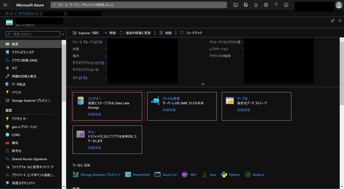Click the タグ sidebar icon
The image size is (344, 189).
7,68
